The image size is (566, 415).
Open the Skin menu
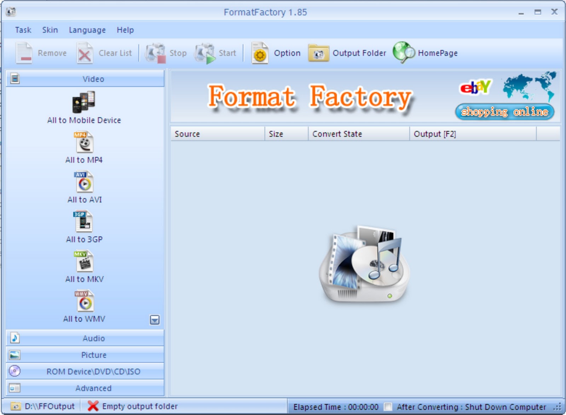(x=50, y=30)
